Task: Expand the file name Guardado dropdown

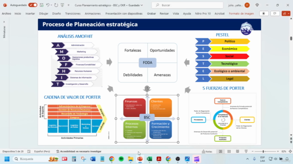Action: click(x=141, y=5)
